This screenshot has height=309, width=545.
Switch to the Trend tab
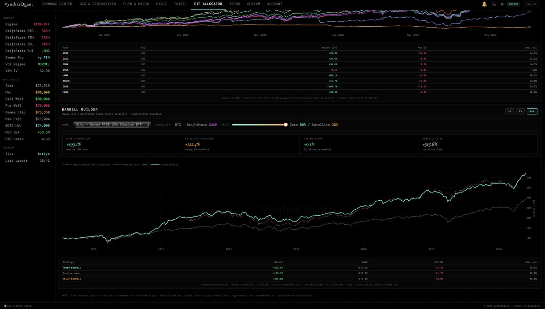pos(234,4)
